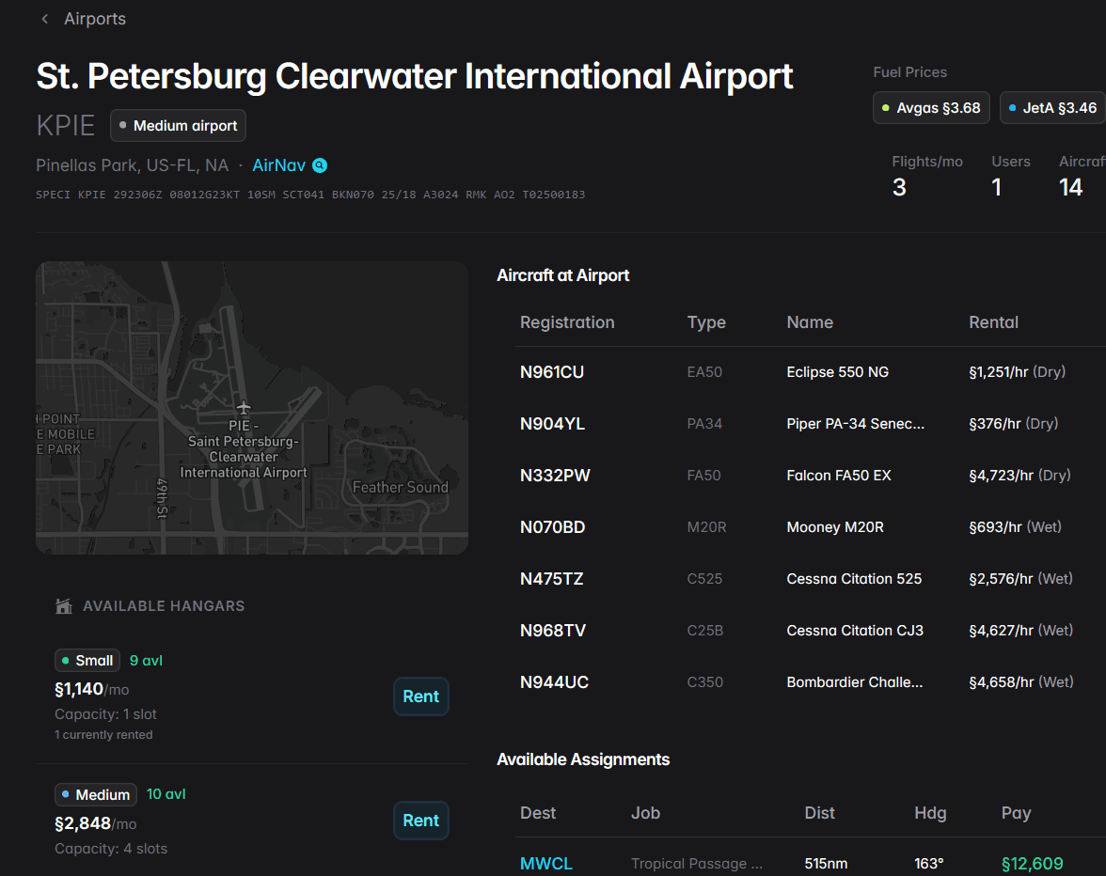Go back to the Airports list
This screenshot has height=876, width=1106.
(94, 19)
